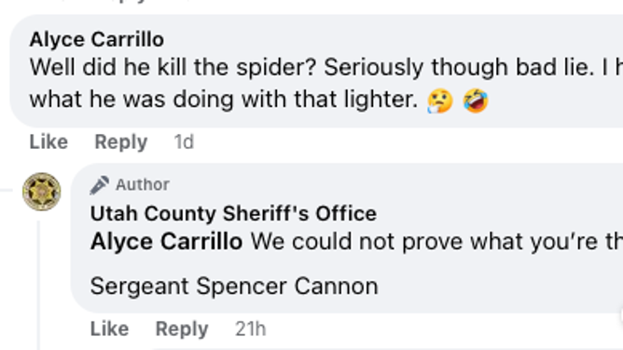Viewport: 623px width, 350px height.
Task: Click the reaction bubble on the reply's edge
Action: click(x=620, y=316)
